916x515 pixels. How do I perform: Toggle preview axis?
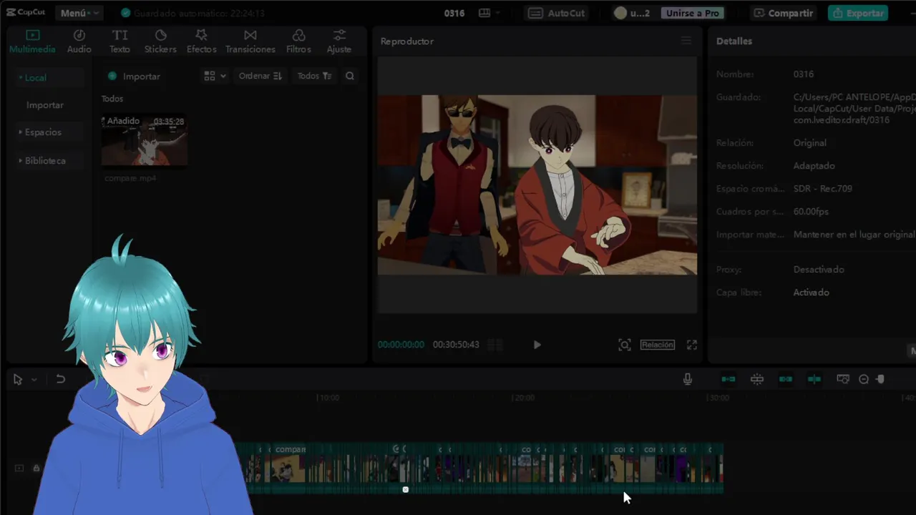pyautogui.click(x=814, y=379)
